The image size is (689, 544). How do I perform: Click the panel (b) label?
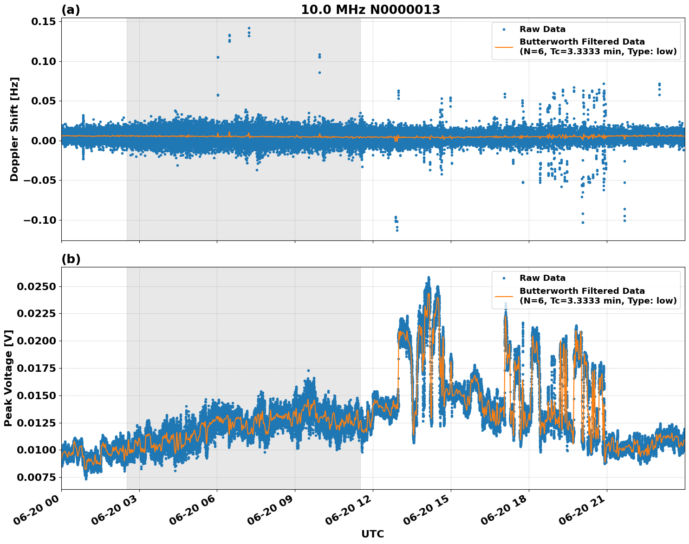point(71,259)
